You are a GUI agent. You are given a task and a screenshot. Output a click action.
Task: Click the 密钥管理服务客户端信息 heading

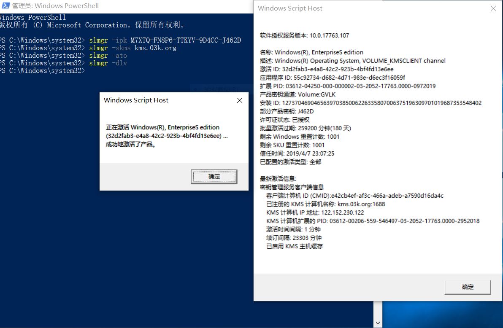point(292,187)
